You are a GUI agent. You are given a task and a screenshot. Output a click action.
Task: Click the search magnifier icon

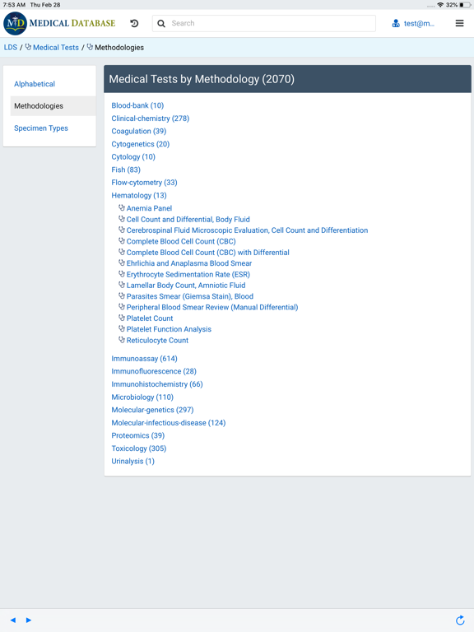click(161, 23)
